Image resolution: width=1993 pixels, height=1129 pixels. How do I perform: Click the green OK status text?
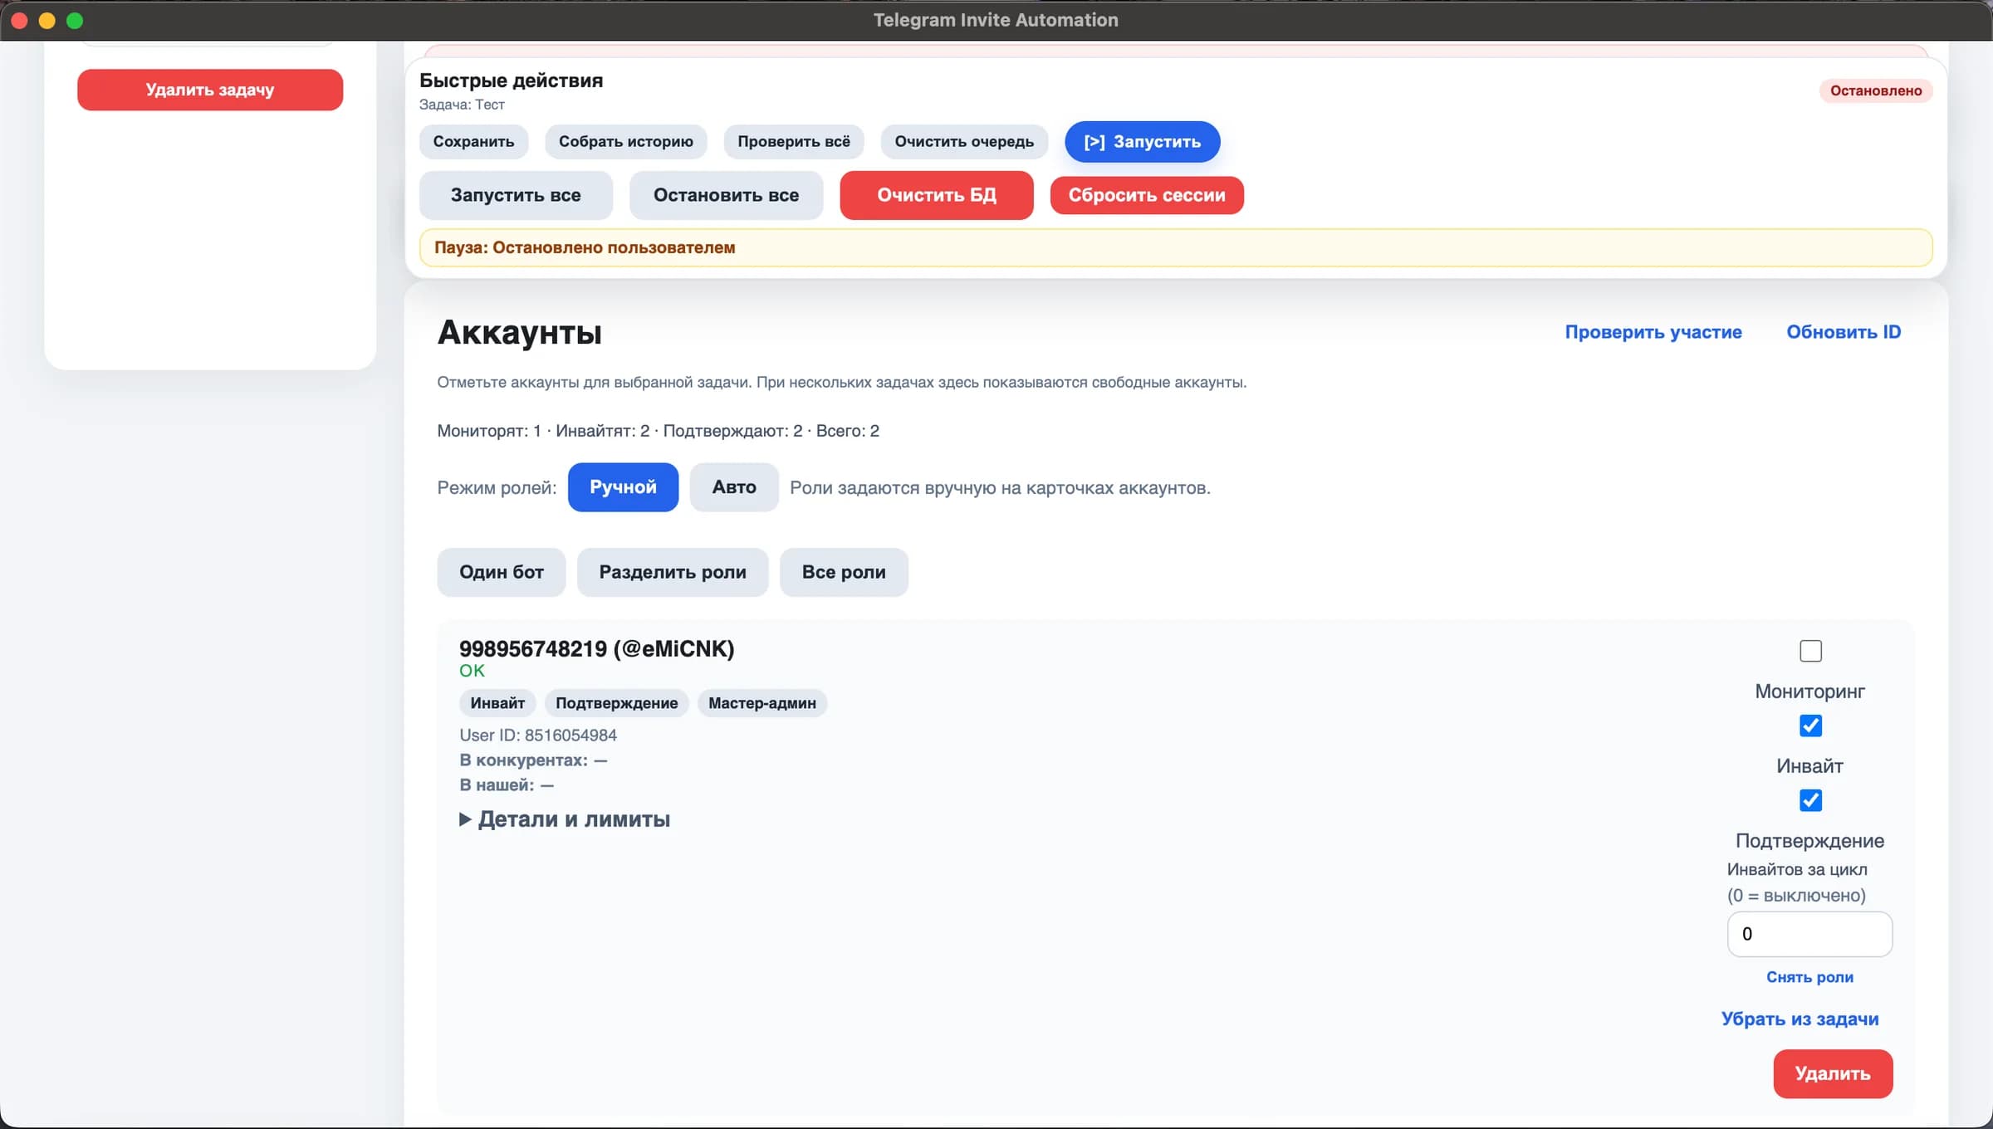click(472, 671)
